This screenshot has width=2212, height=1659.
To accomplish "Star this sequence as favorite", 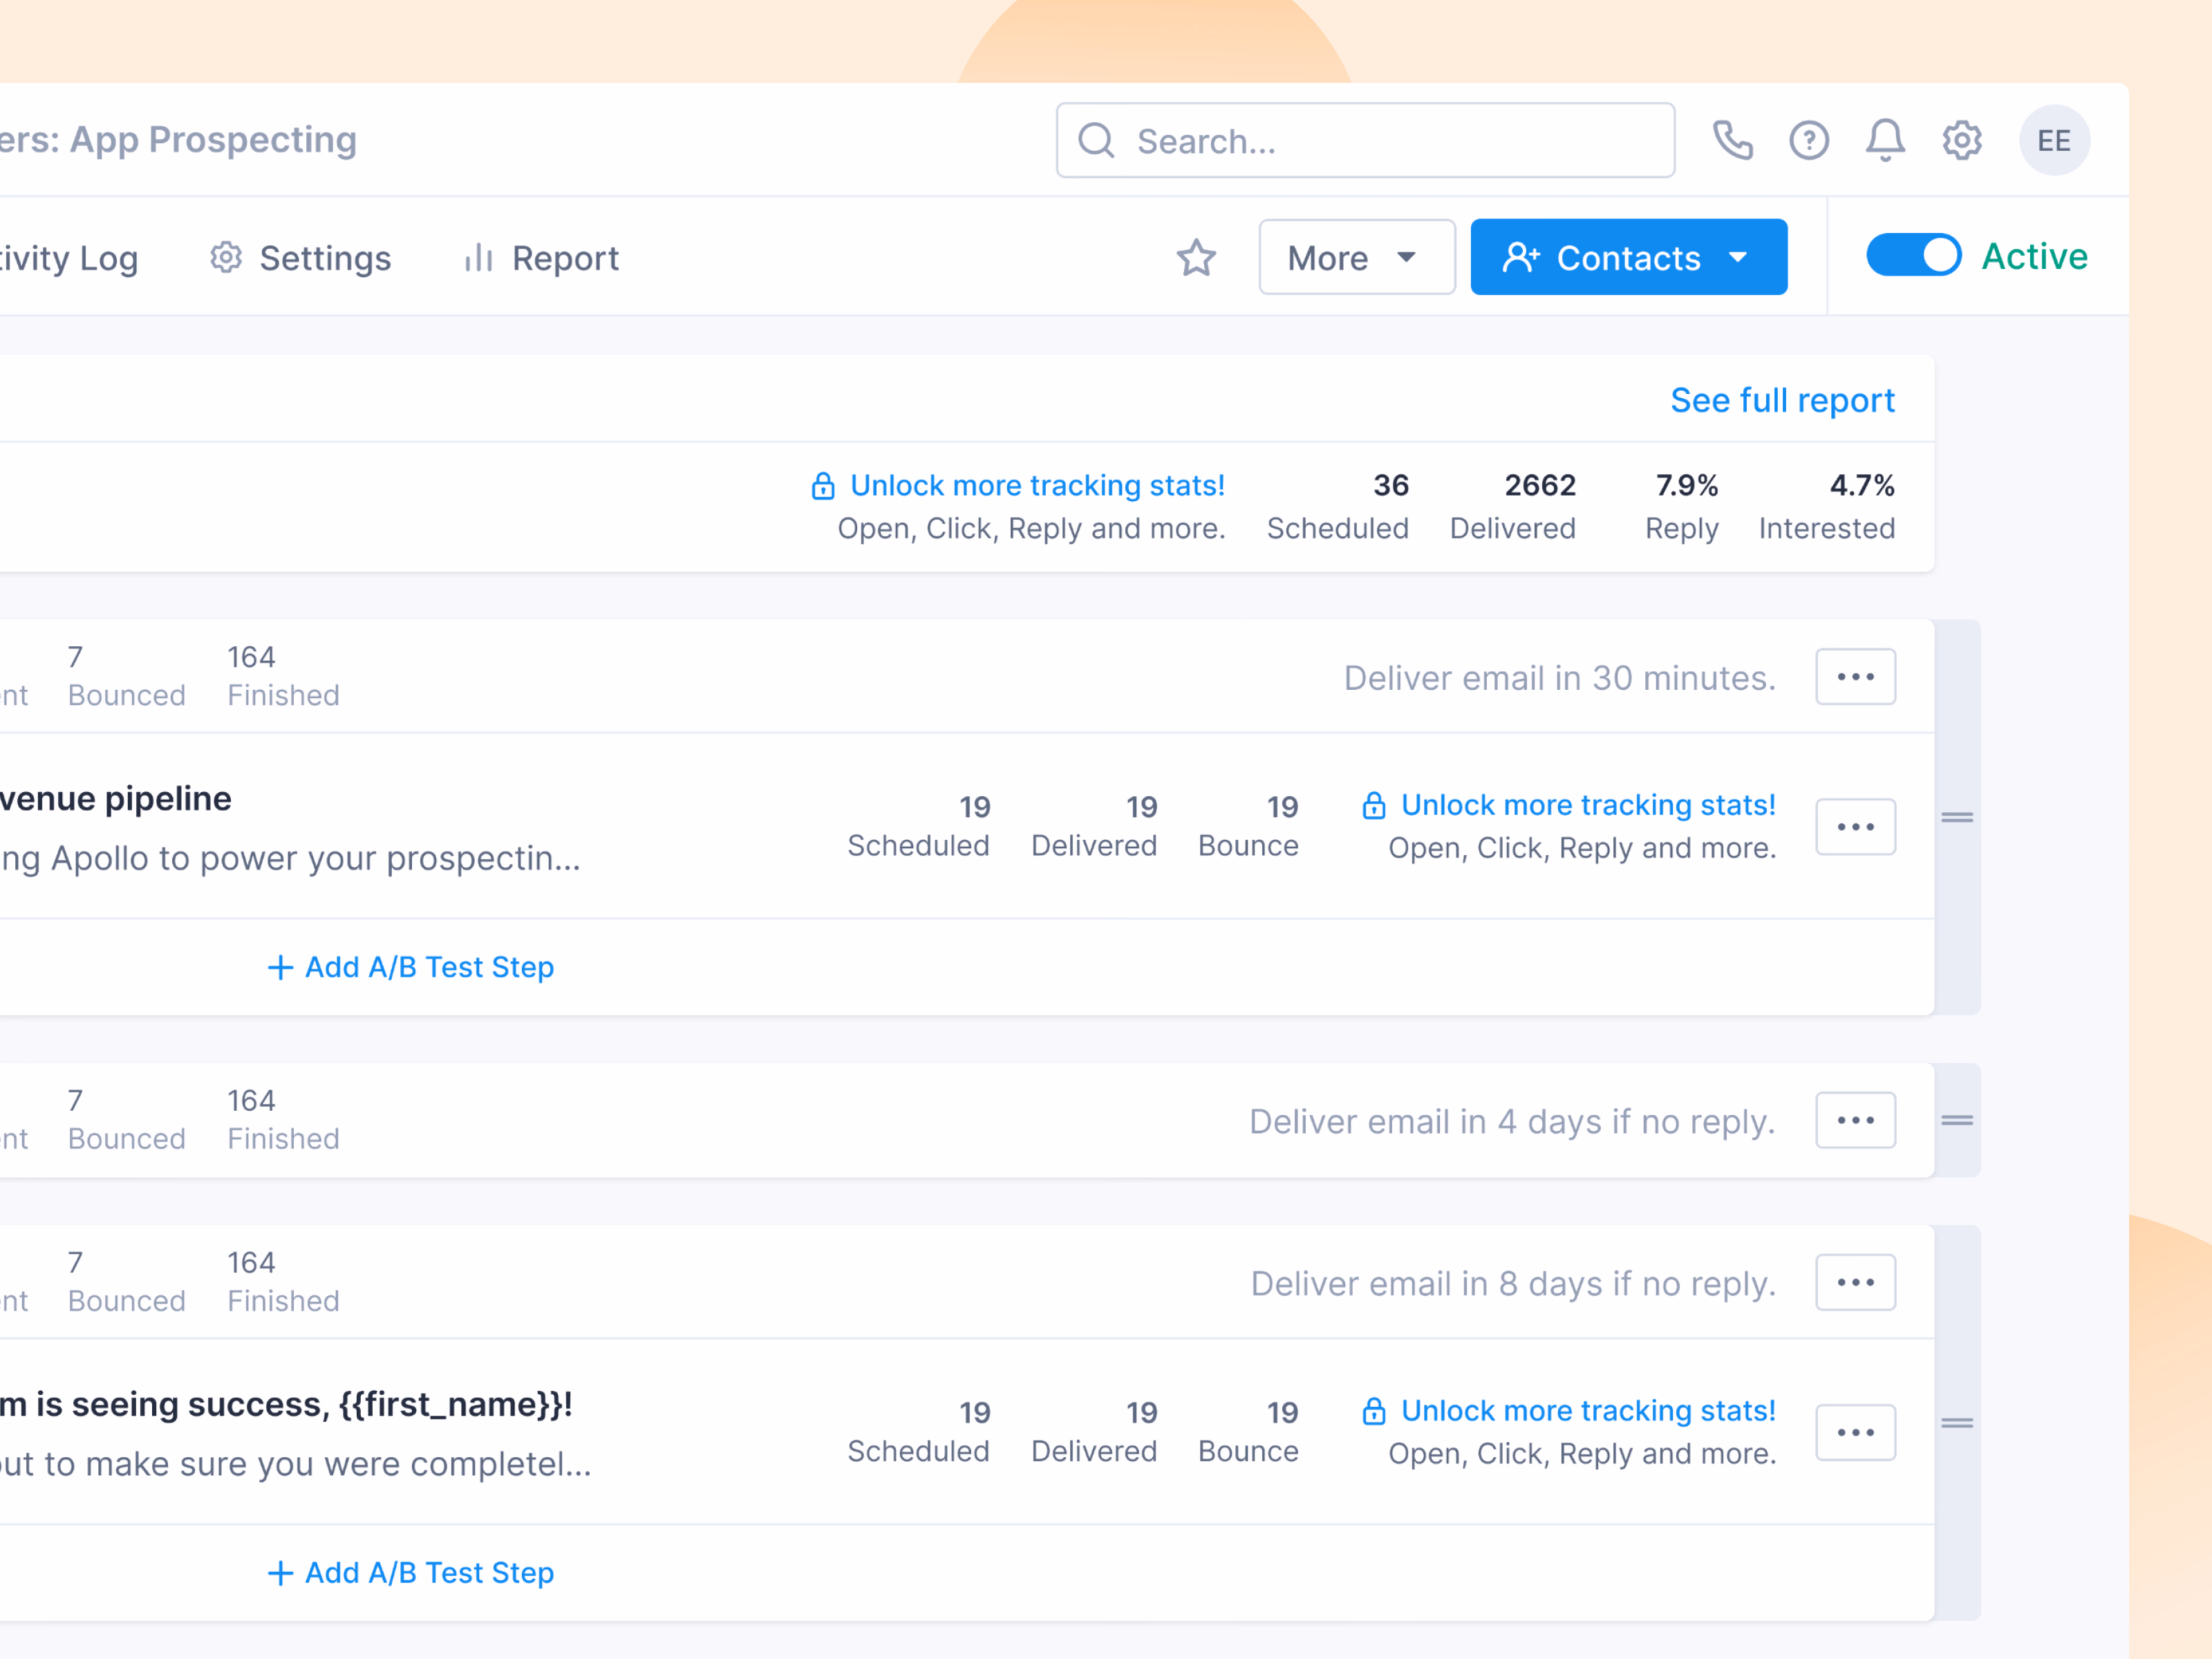I will pos(1196,258).
